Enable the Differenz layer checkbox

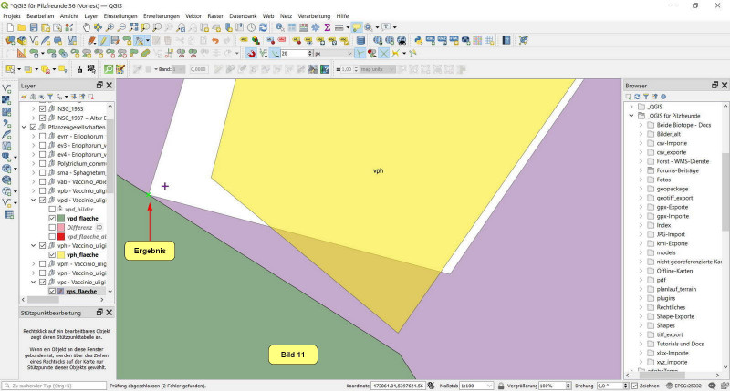(x=52, y=227)
